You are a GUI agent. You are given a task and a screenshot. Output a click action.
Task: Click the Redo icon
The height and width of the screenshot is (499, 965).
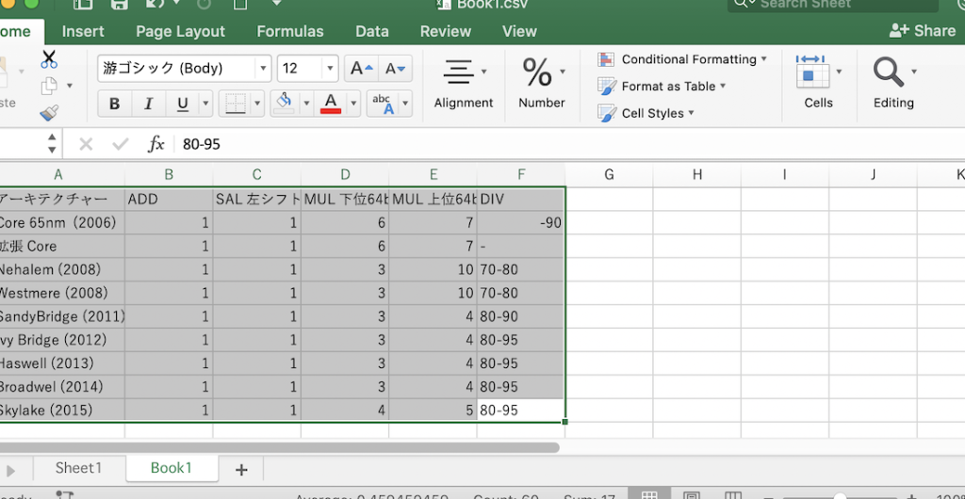click(204, 4)
